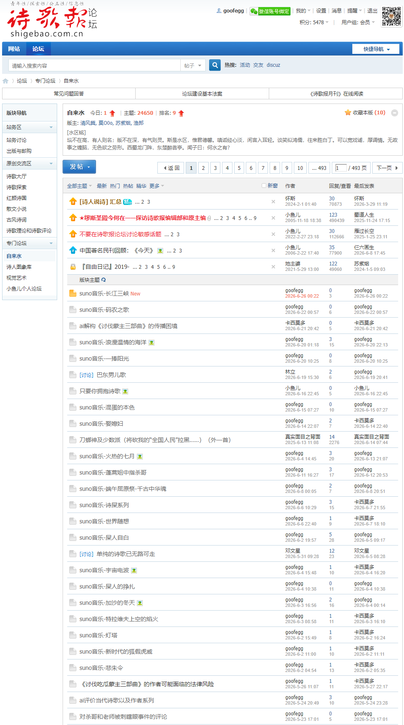Click the favorite star icon for this board
The width and height of the screenshot is (404, 725).
[x=348, y=113]
